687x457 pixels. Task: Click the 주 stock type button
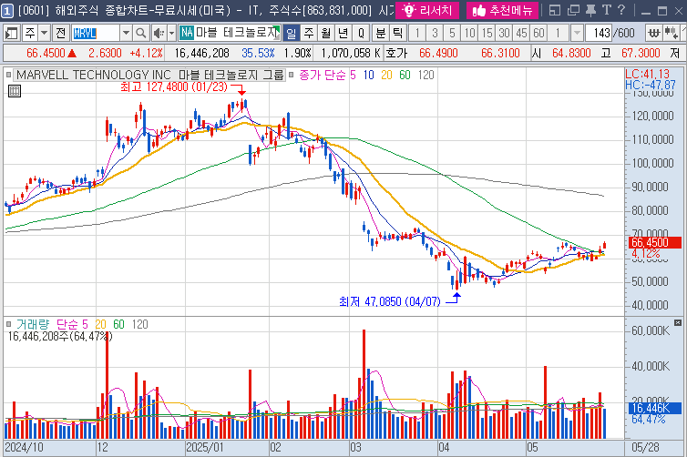[30, 33]
